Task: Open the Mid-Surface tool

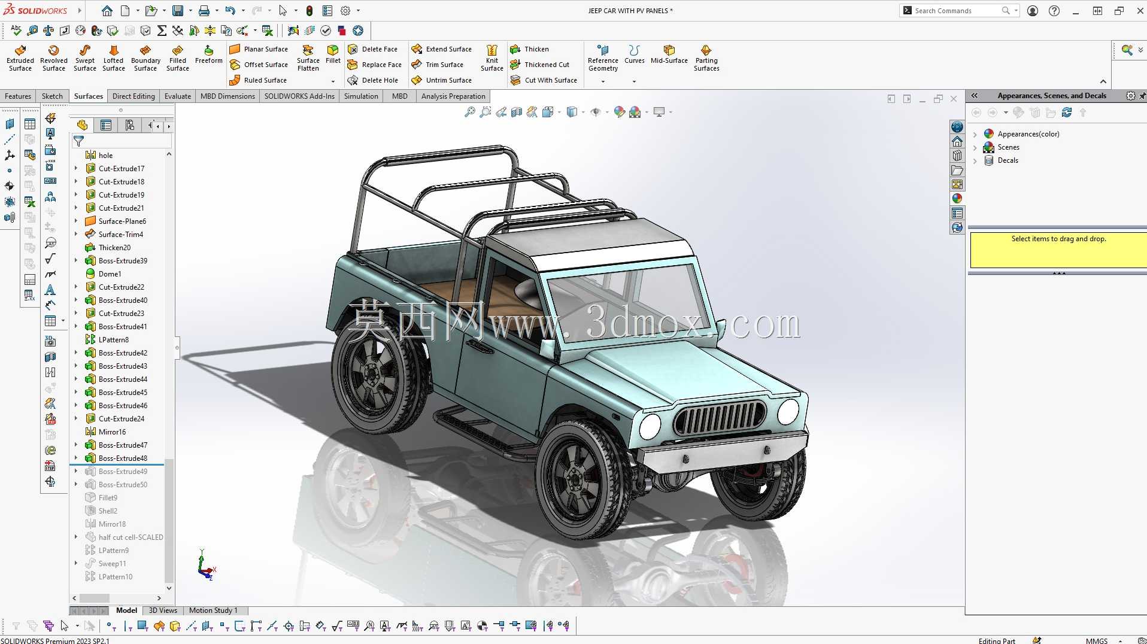Action: pyautogui.click(x=669, y=54)
